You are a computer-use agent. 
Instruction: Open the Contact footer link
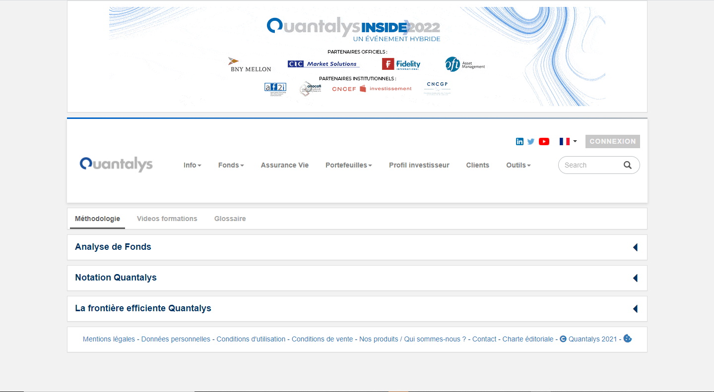484,339
